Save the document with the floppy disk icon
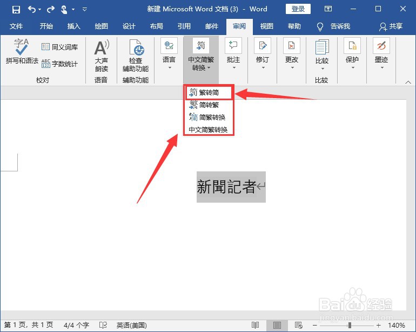Image resolution: width=416 pixels, height=332 pixels. tap(16, 10)
